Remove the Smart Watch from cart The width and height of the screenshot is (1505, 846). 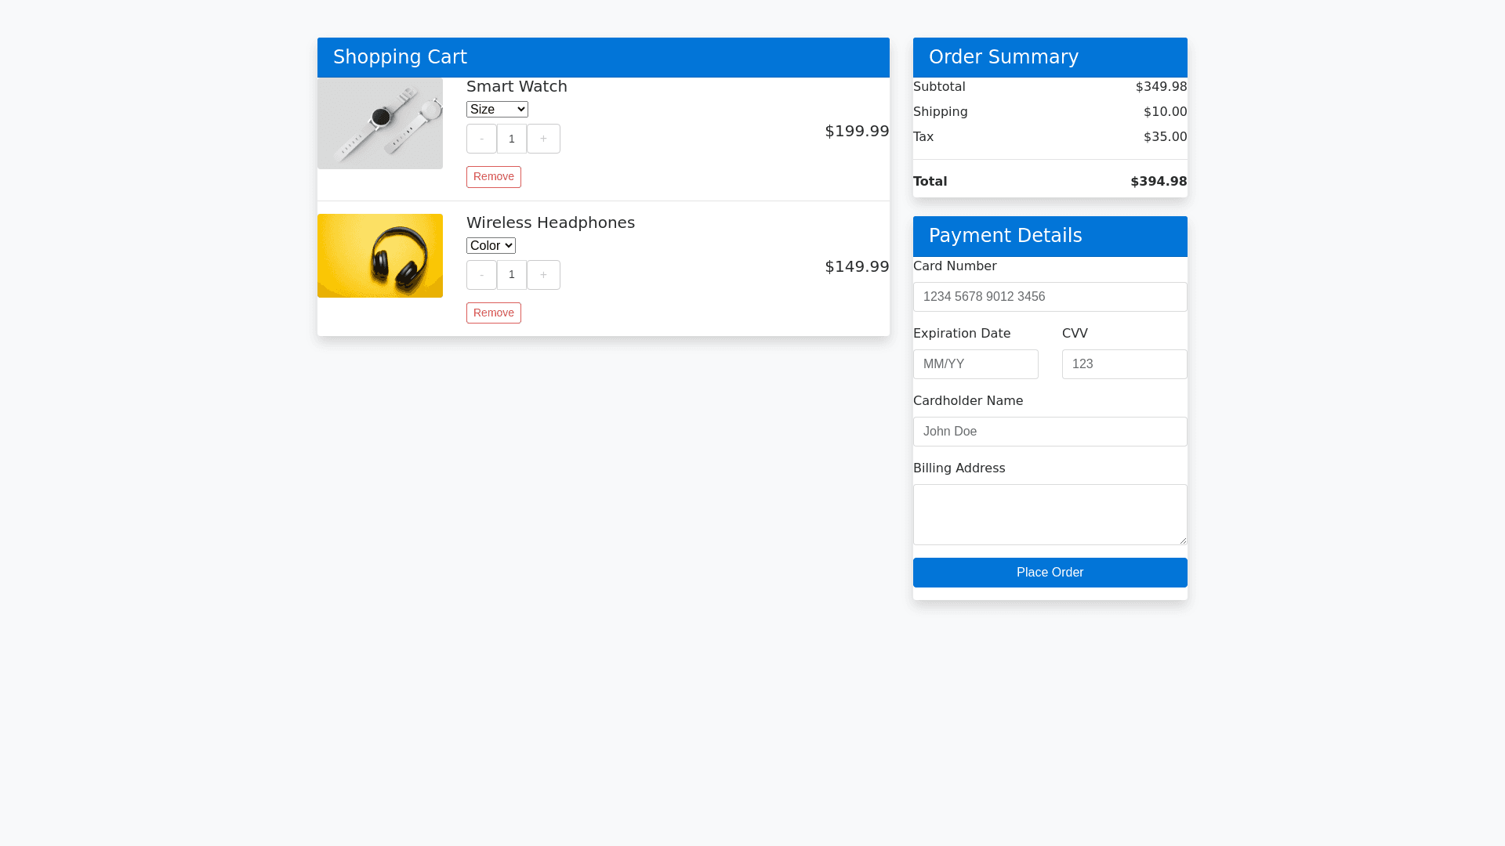[x=493, y=177]
